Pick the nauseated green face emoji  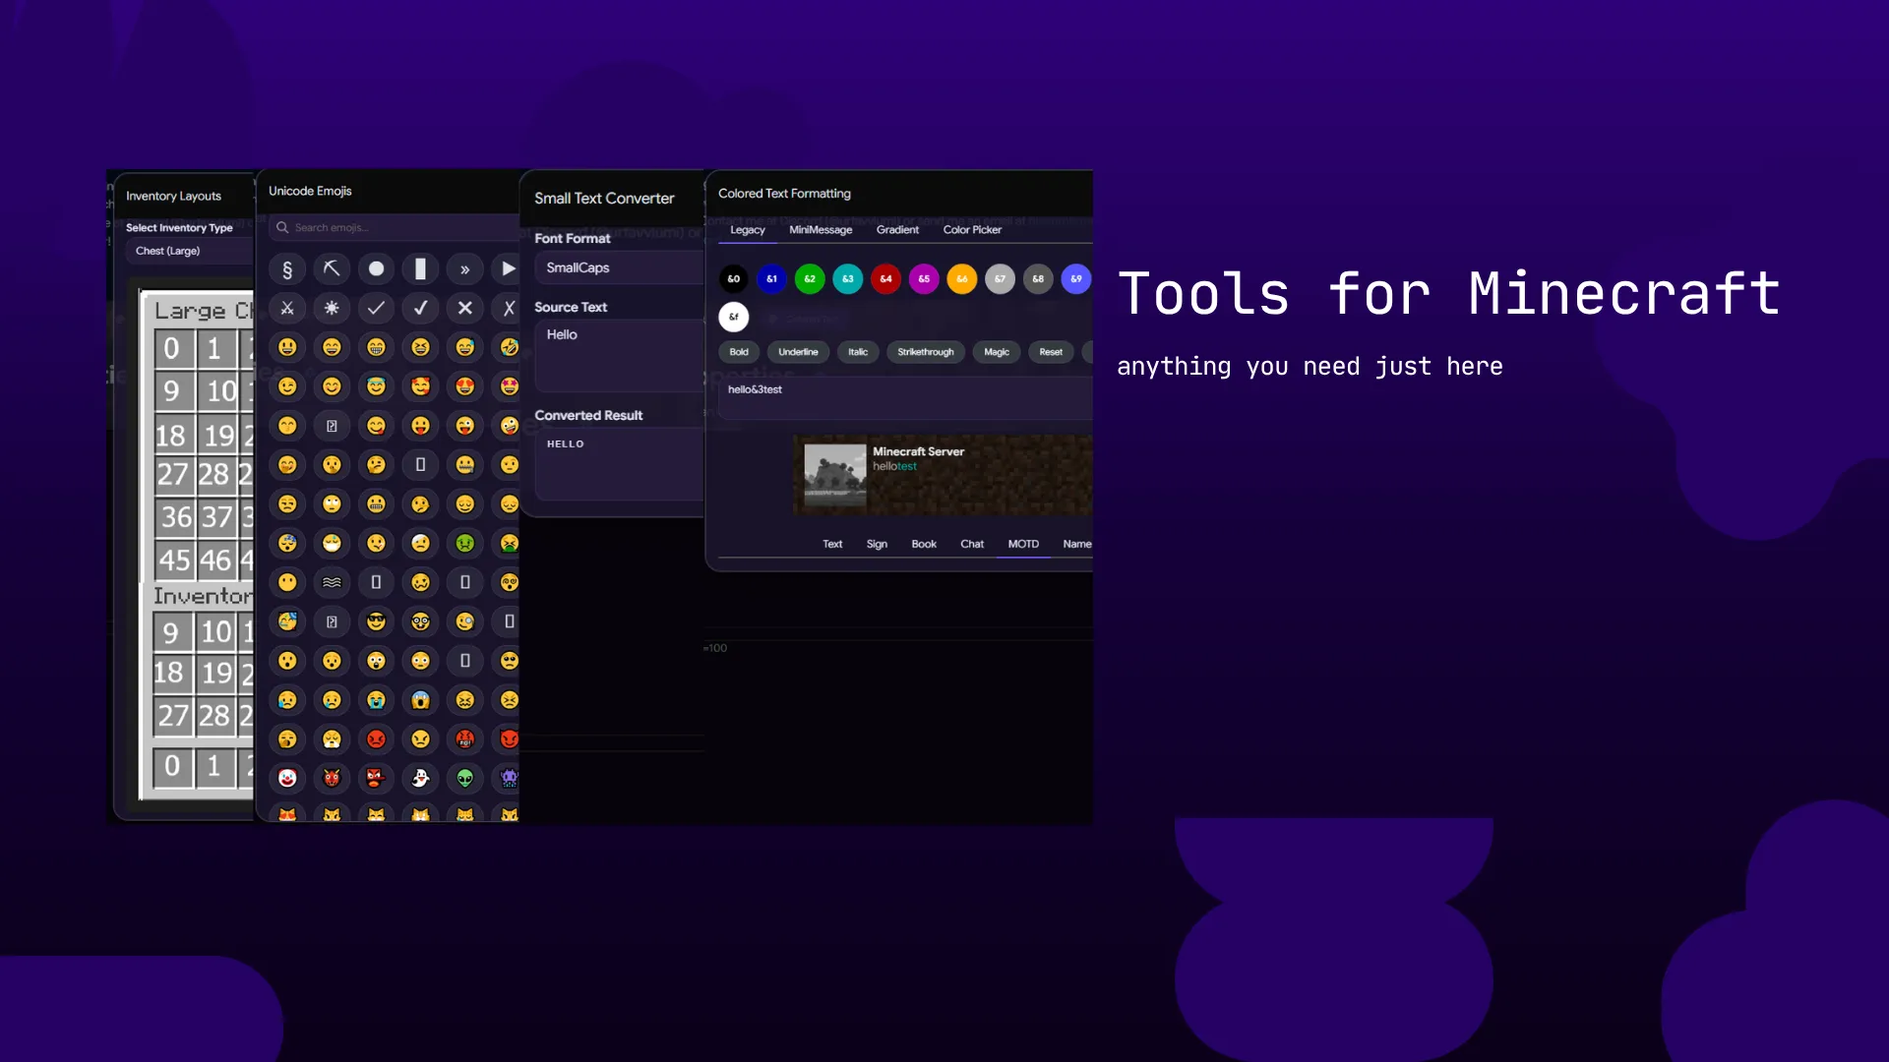(464, 544)
